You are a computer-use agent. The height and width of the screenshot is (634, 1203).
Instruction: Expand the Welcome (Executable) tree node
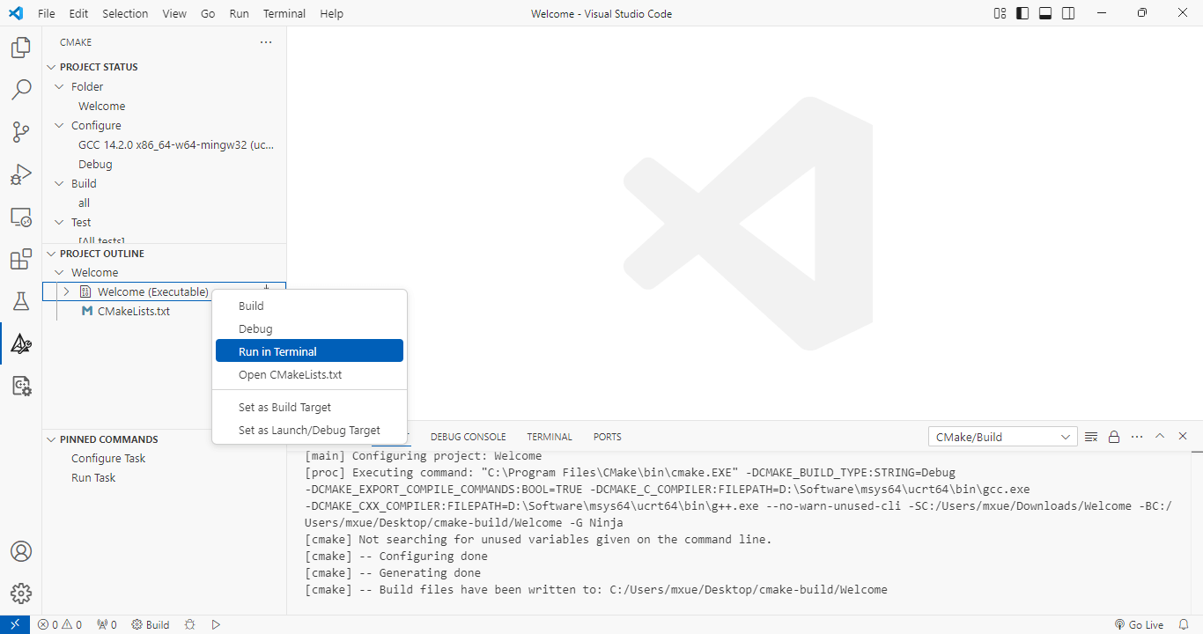pos(66,291)
